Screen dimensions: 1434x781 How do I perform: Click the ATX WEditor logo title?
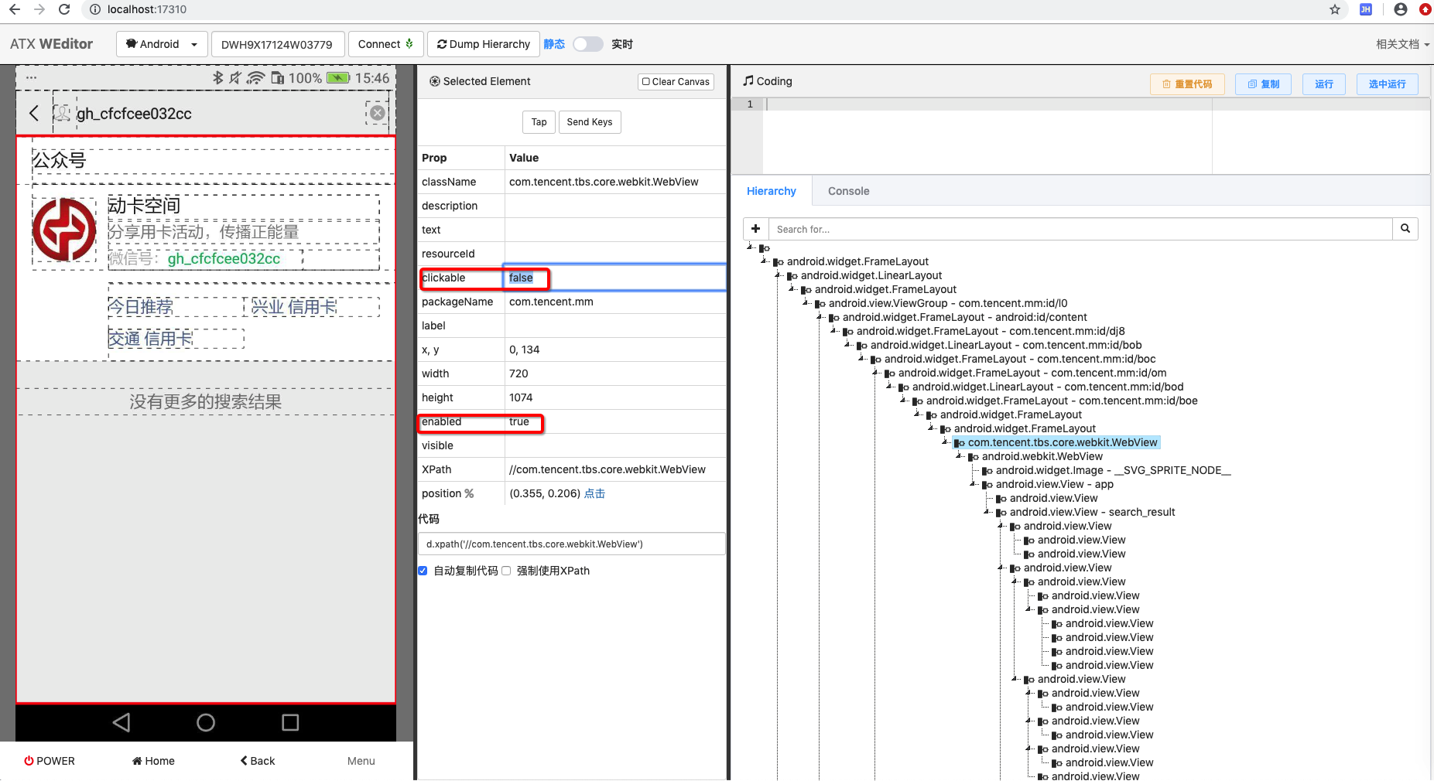tap(51, 44)
